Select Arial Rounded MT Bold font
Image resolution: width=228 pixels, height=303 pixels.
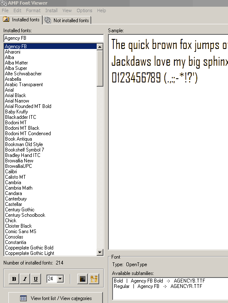(50, 106)
